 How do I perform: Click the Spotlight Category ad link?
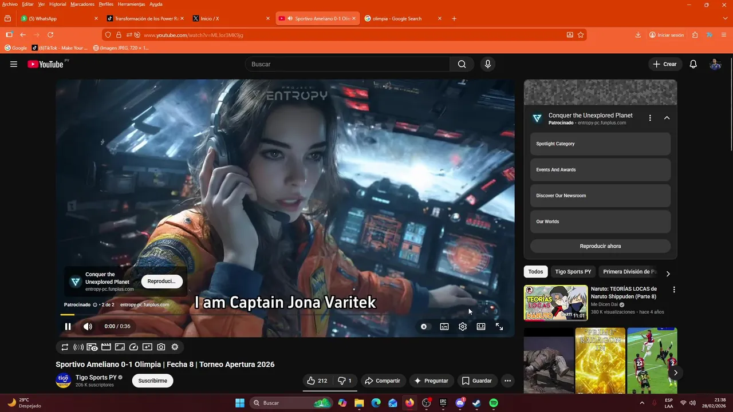[600, 144]
